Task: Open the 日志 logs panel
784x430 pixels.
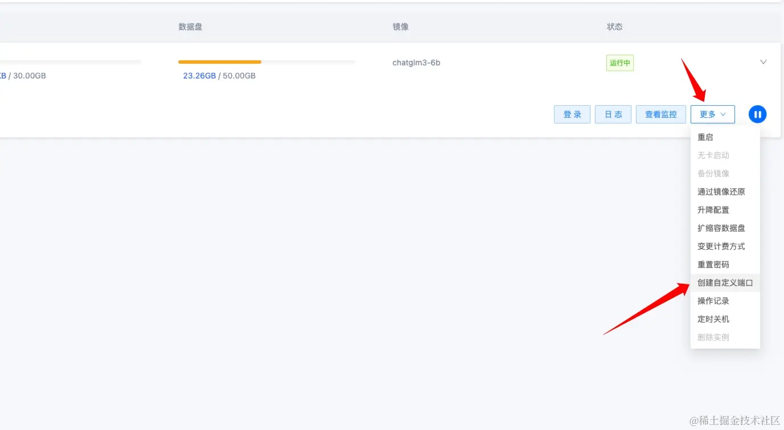Action: coord(613,114)
